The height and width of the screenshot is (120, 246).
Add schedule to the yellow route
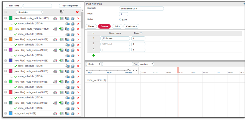pos(61,29)
